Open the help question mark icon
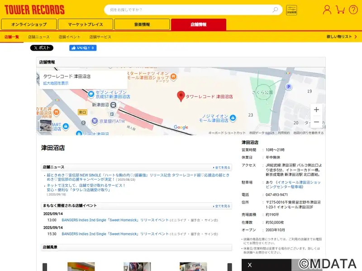Screen dimensions: 362x271 tap(353, 10)
